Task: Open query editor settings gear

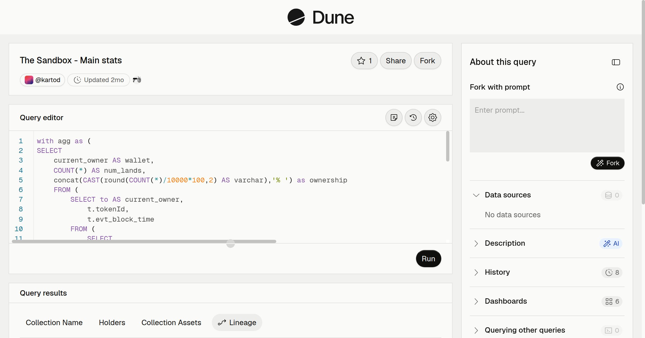Action: (x=432, y=117)
